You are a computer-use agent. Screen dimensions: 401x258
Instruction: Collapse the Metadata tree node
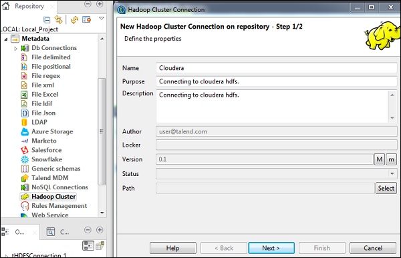6,39
